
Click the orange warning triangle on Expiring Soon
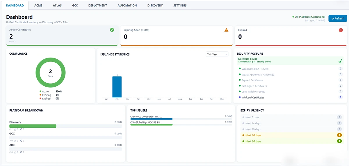227,30
